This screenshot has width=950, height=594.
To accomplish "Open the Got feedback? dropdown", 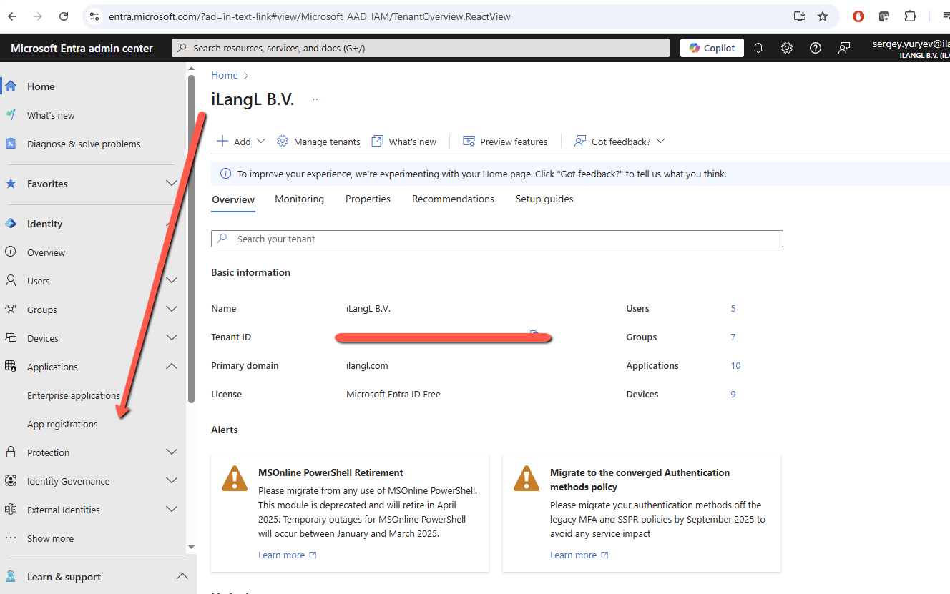I will [x=620, y=142].
